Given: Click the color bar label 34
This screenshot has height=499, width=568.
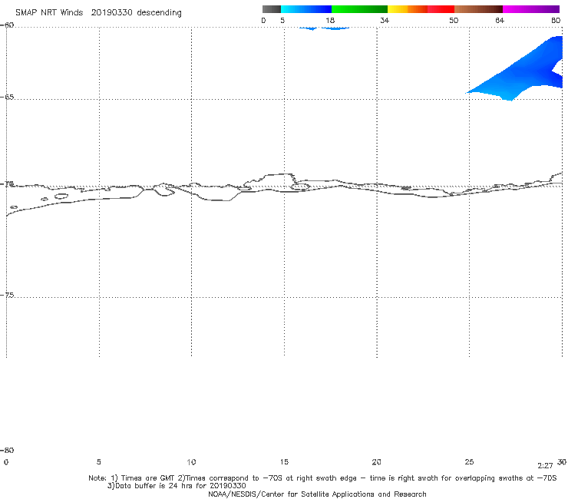Looking at the screenshot, I should [385, 21].
